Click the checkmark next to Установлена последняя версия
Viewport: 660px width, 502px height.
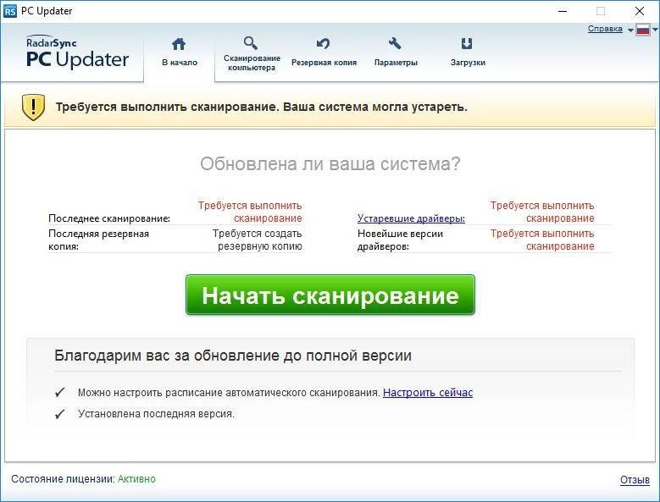pyautogui.click(x=60, y=414)
